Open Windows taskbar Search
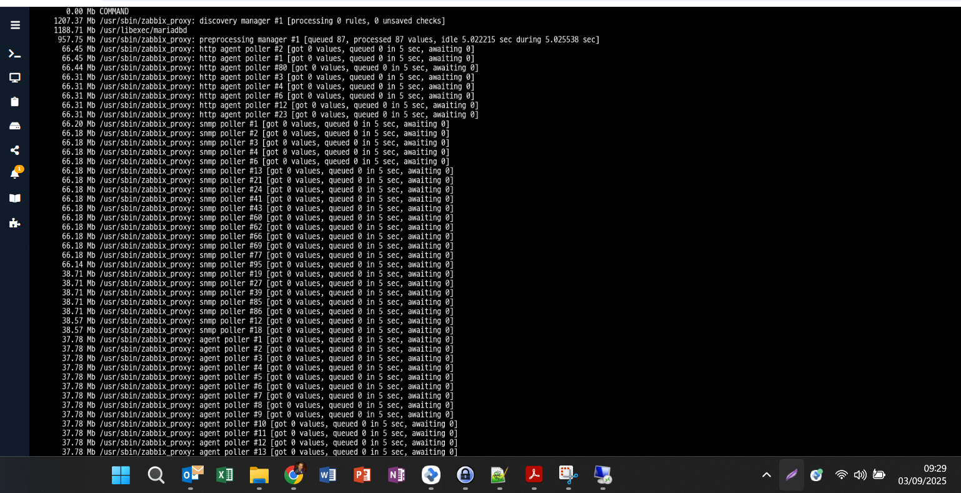Image resolution: width=961 pixels, height=493 pixels. pyautogui.click(x=156, y=476)
